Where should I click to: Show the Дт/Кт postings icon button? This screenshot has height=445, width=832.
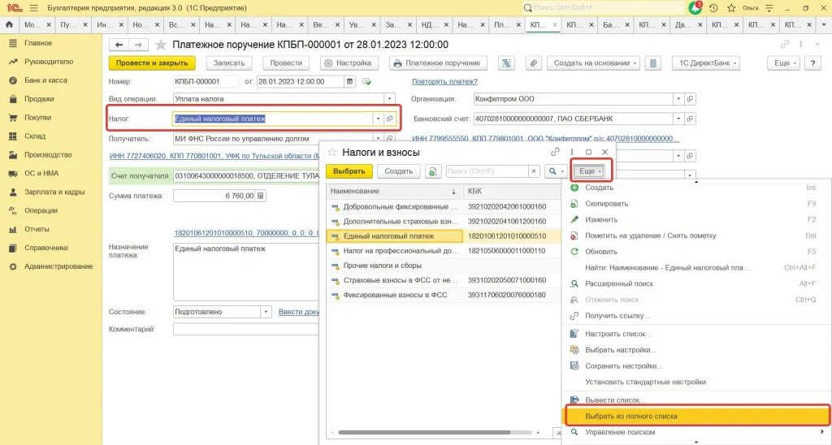(506, 63)
